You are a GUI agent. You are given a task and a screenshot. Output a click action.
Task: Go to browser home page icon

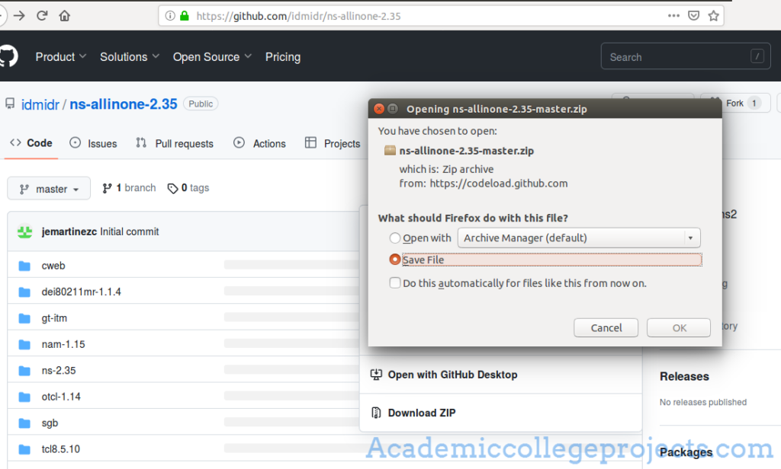click(64, 16)
